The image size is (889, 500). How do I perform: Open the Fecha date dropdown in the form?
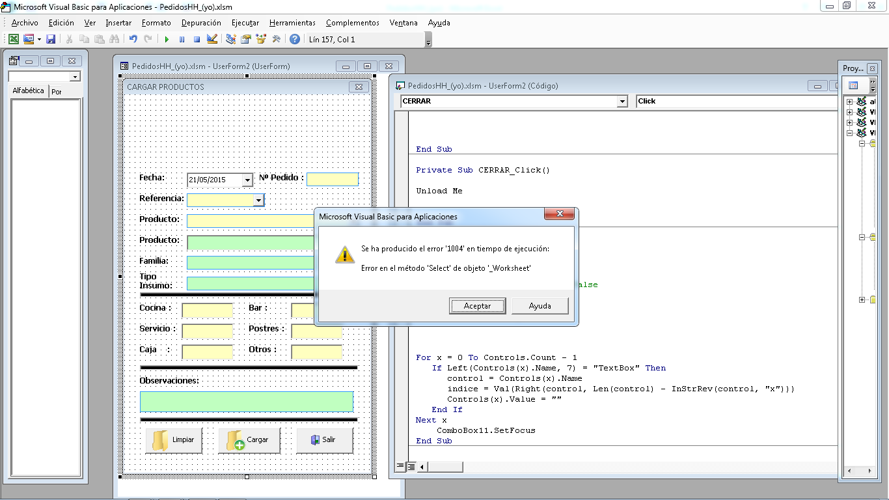click(246, 178)
